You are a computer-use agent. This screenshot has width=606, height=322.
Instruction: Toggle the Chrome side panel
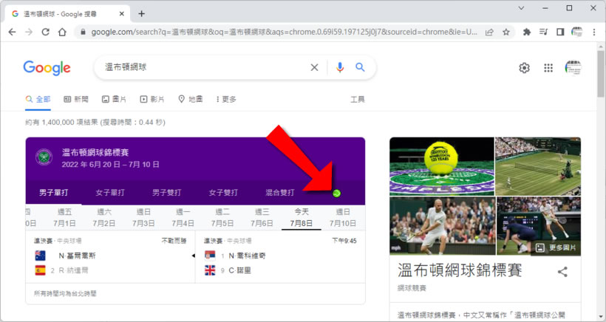pyautogui.click(x=560, y=32)
